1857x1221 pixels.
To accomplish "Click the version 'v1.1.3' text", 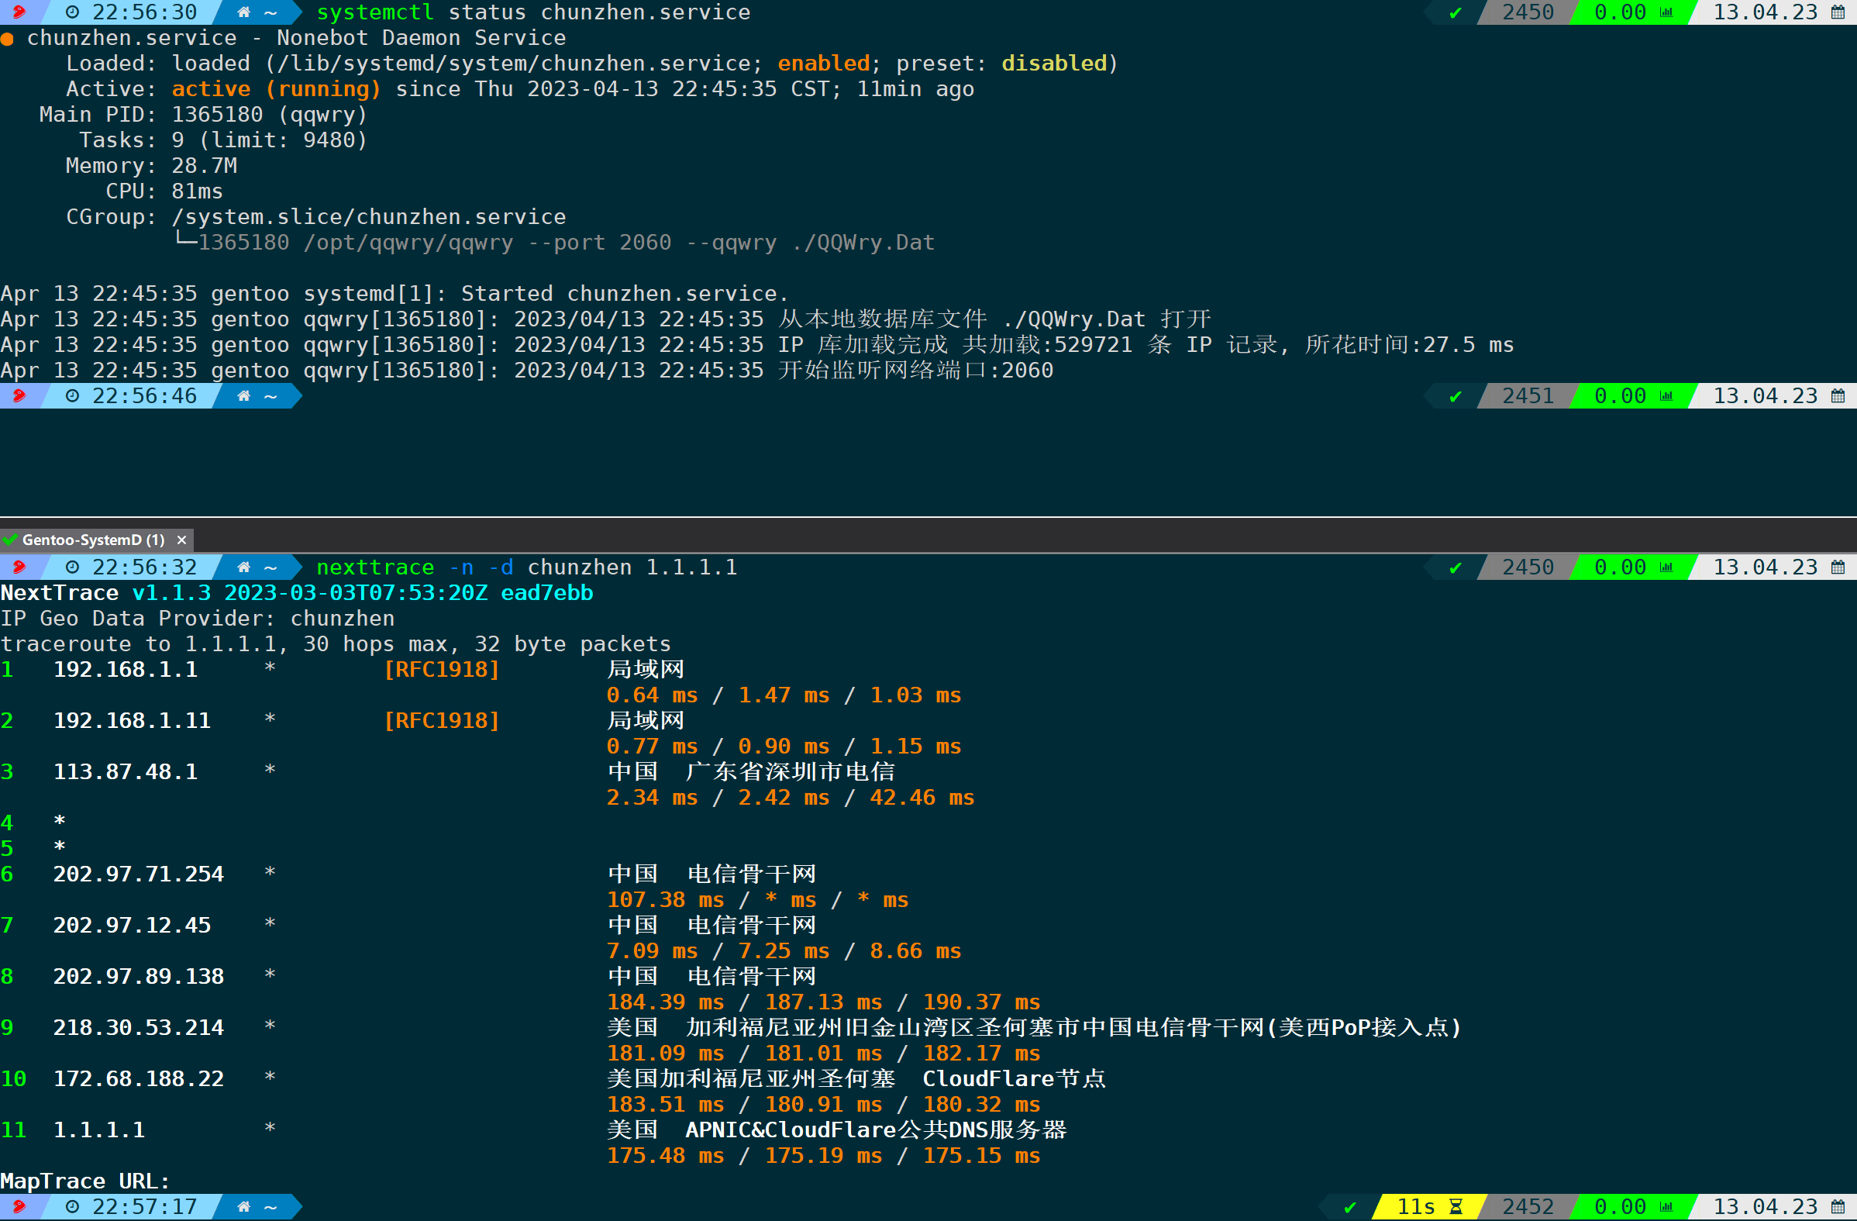I will (171, 593).
